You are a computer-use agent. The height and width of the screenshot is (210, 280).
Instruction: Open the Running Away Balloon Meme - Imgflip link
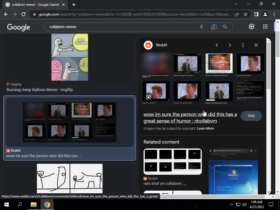click(40, 90)
